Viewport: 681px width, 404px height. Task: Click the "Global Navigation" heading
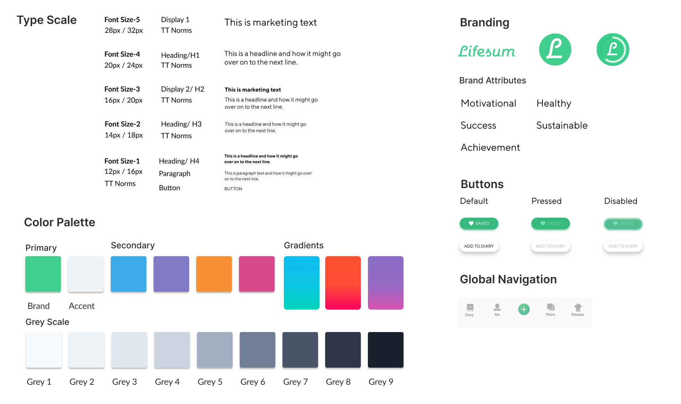tap(508, 279)
